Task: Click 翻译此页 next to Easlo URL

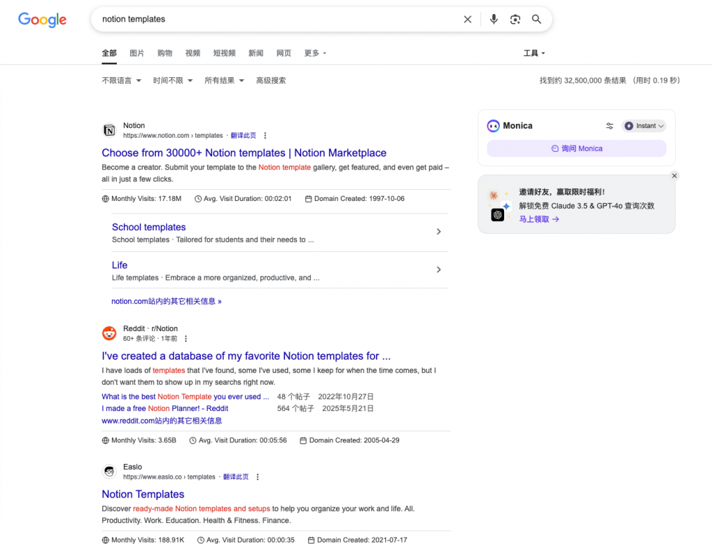Action: 236,477
